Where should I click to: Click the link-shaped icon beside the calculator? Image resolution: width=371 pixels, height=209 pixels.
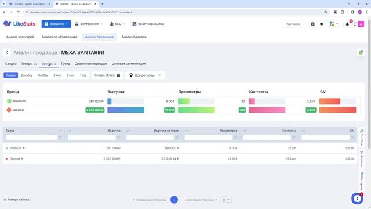tap(322, 24)
